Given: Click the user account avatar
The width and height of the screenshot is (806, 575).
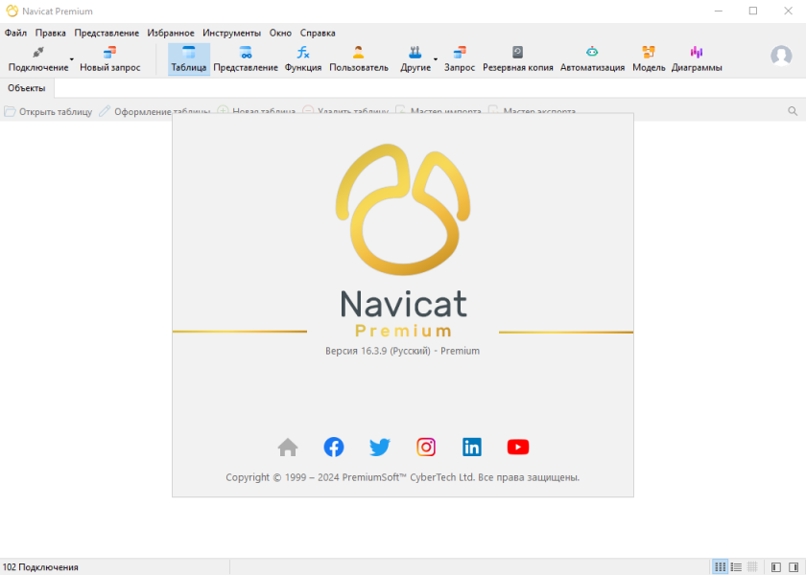Looking at the screenshot, I should (781, 56).
